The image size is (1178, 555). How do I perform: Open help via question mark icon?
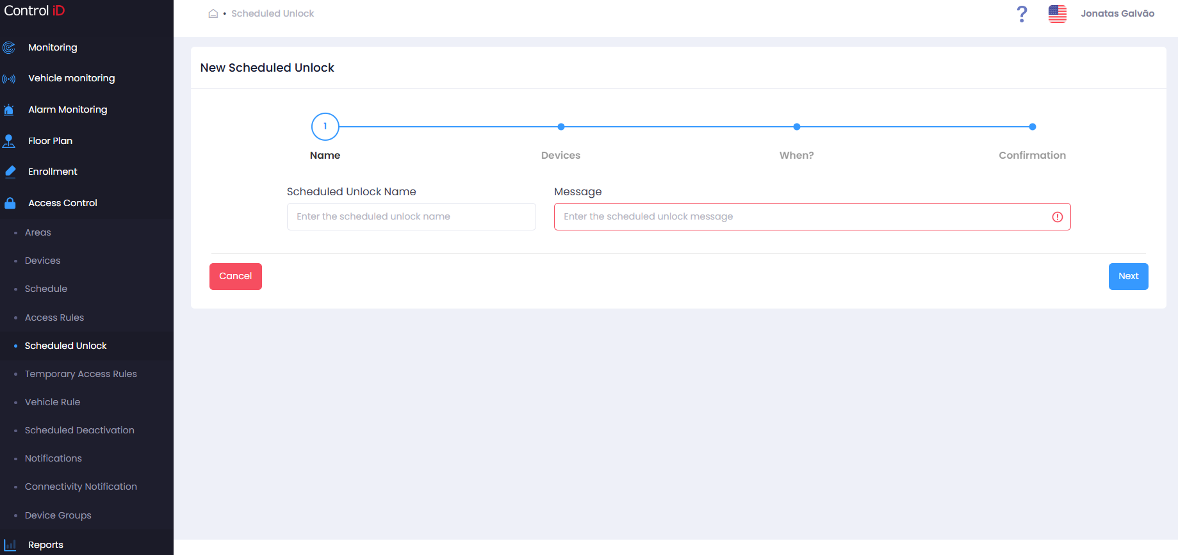(1022, 13)
